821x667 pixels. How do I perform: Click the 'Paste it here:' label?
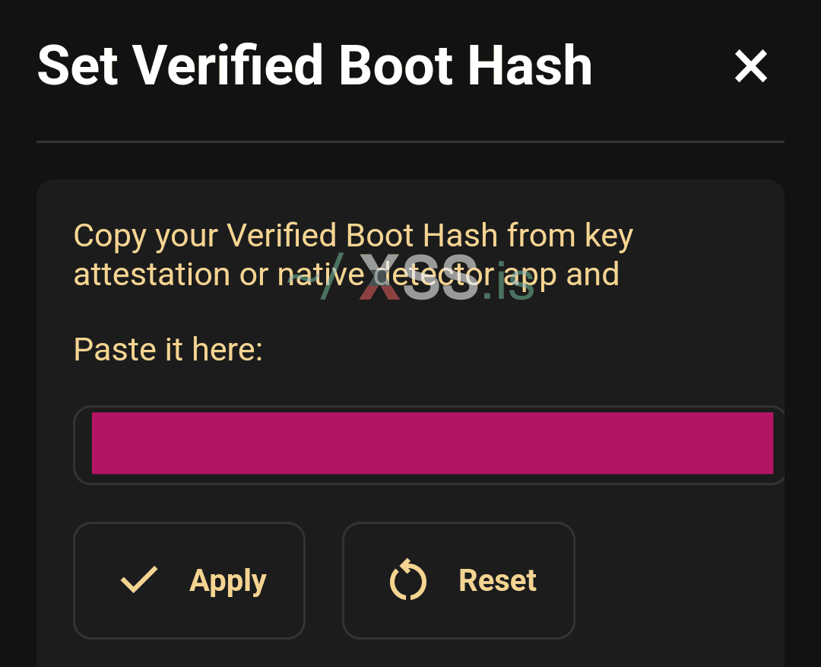click(168, 350)
